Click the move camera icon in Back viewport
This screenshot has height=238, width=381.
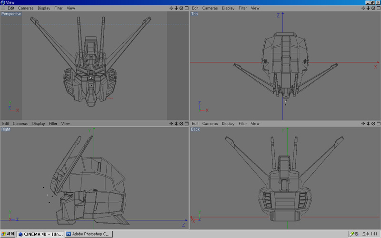coord(363,124)
